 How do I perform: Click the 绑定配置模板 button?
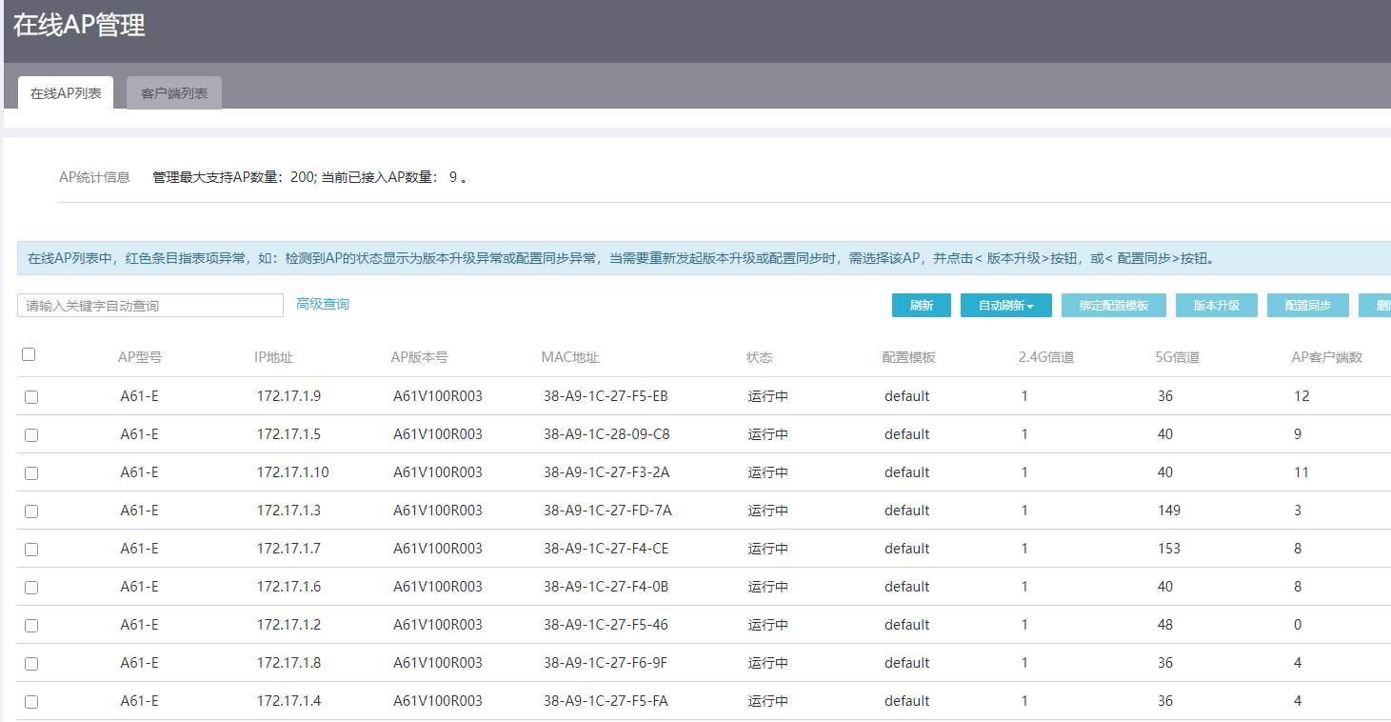click(1113, 306)
